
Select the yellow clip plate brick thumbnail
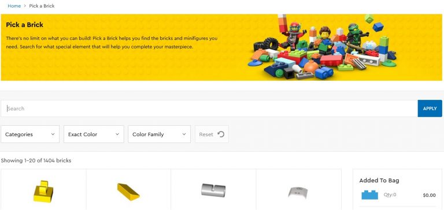(43, 192)
